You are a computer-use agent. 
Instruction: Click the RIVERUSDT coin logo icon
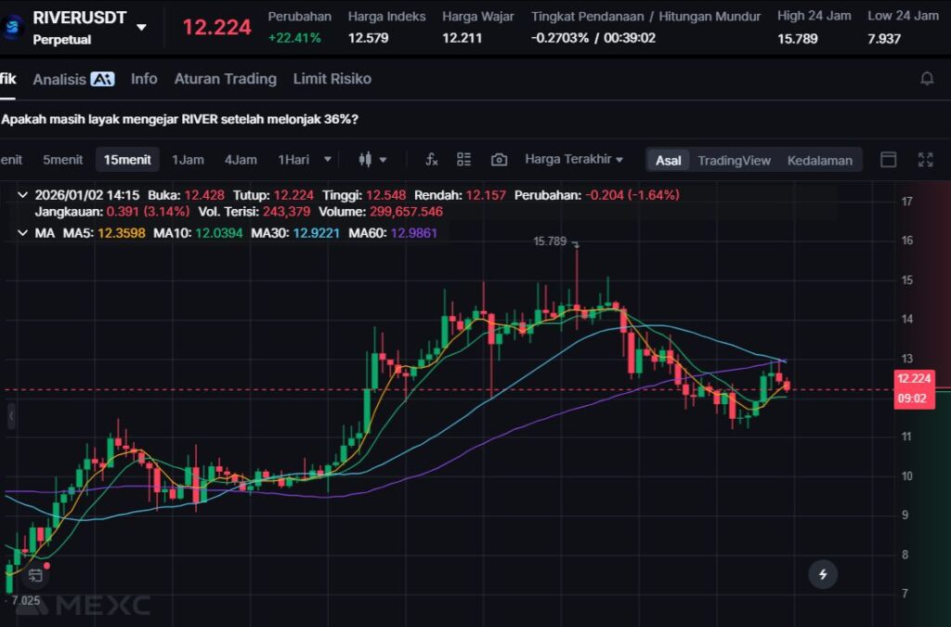[x=14, y=27]
